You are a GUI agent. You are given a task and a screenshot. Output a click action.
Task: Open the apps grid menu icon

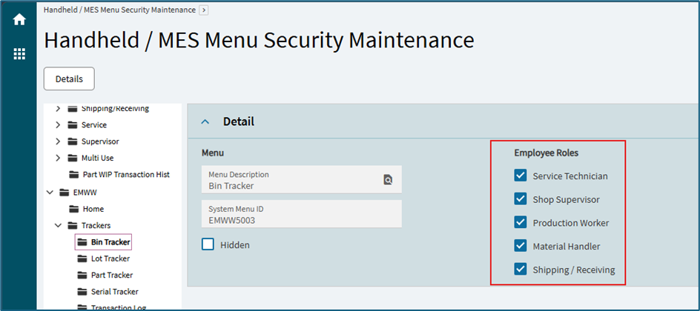point(19,54)
